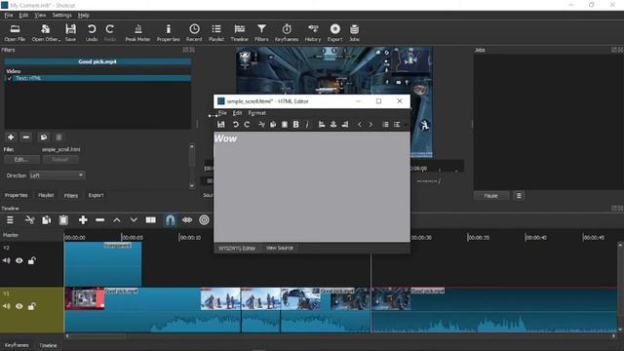Switch to WYSIWYG Editor tab

(x=237, y=248)
